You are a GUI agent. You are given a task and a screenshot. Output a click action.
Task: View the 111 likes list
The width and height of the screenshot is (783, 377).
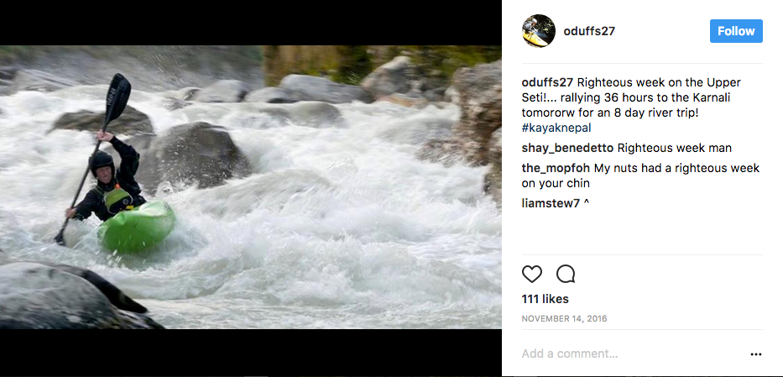pyautogui.click(x=545, y=299)
